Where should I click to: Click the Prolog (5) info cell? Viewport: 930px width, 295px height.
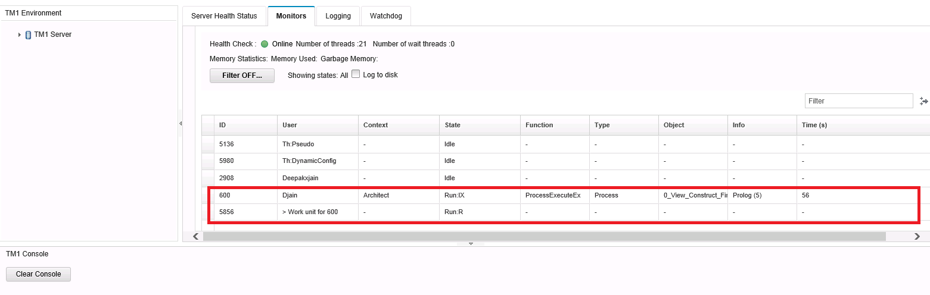point(763,195)
